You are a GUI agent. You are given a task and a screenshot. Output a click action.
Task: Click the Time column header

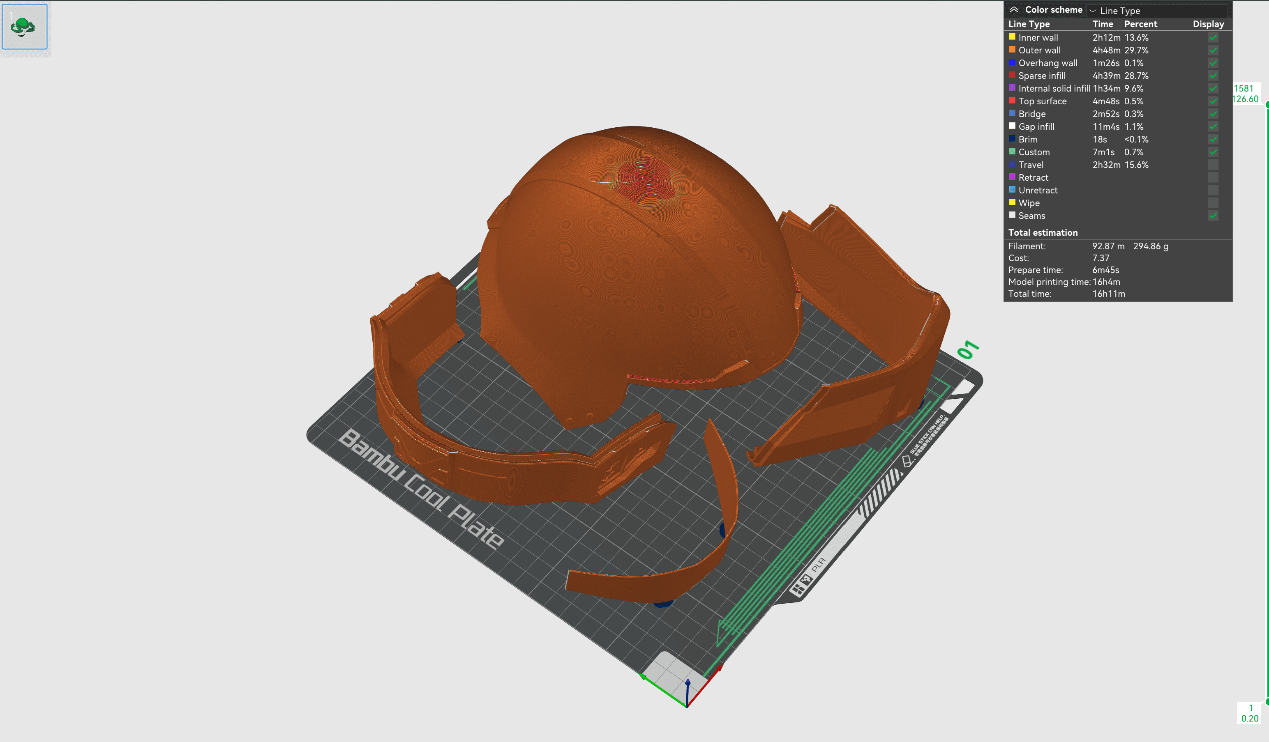click(1103, 24)
